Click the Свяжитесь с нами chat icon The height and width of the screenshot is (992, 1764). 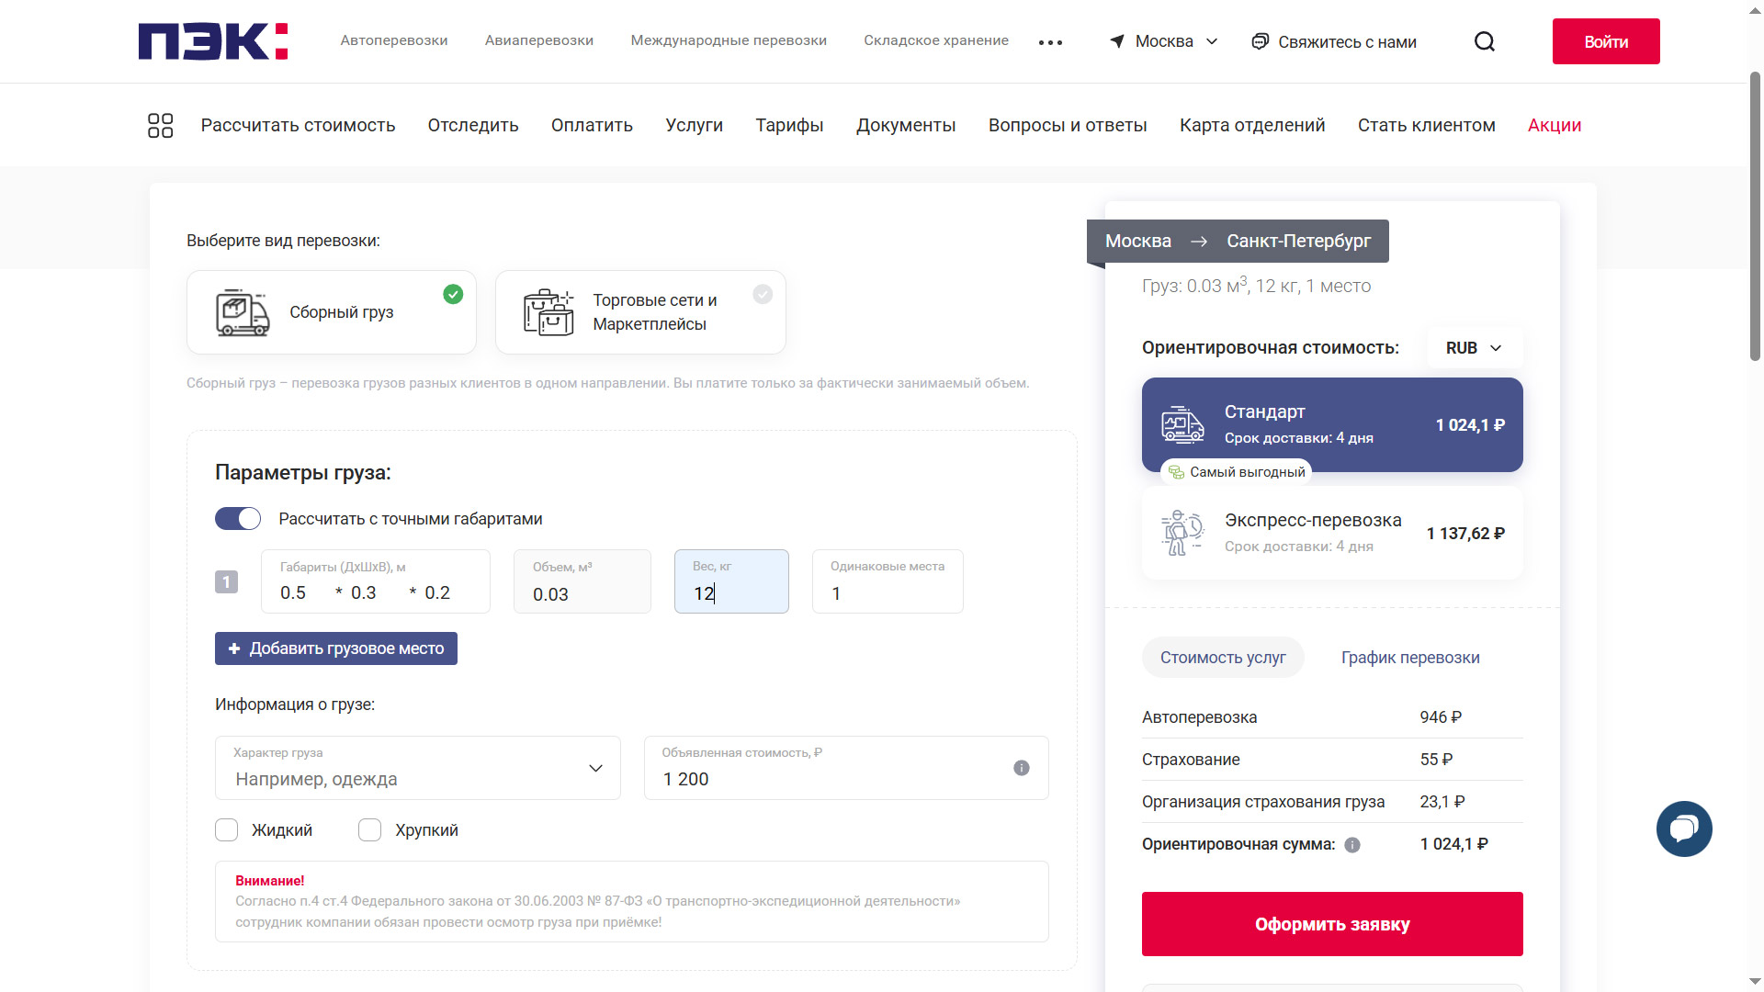pyautogui.click(x=1261, y=41)
